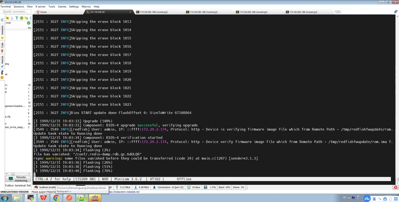Screen dimensions: 399x202
Task: Open the Windows Start menu
Action: click(x=4, y=198)
